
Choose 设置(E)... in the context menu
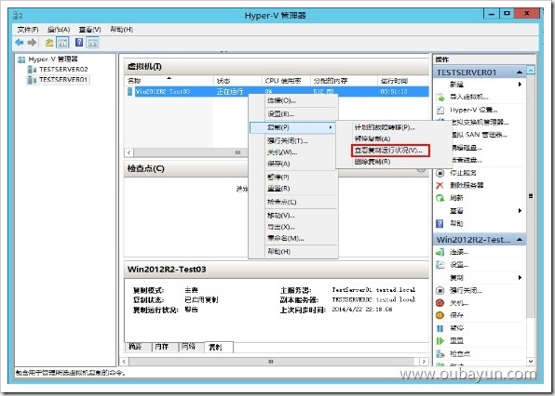(x=293, y=114)
